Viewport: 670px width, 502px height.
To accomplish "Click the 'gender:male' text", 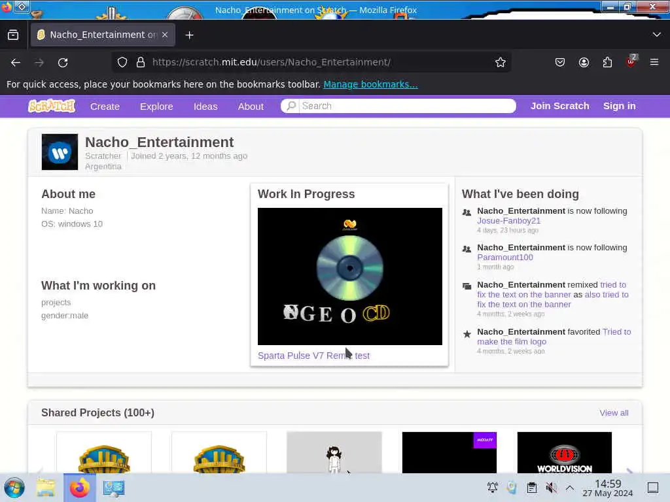I will pyautogui.click(x=65, y=316).
